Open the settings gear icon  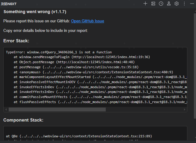tap(177, 4)
